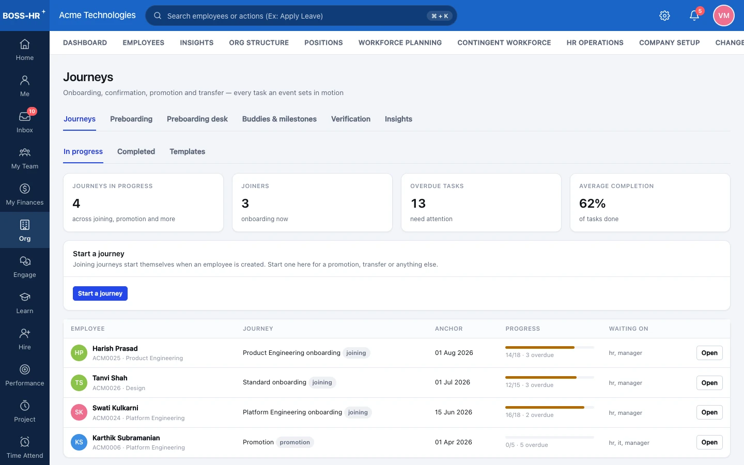Image resolution: width=744 pixels, height=465 pixels.
Task: Click Tanvi Shah's progress bar
Action: pyautogui.click(x=550, y=377)
